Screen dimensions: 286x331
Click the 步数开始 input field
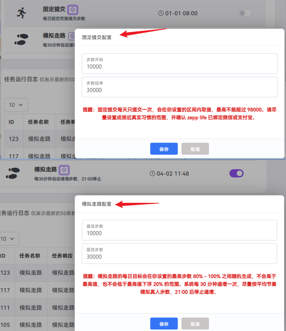click(179, 63)
